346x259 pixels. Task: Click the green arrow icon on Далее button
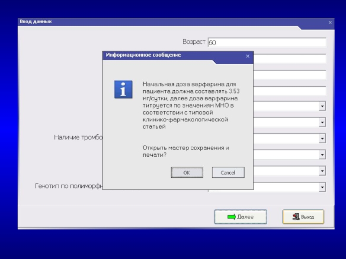pyautogui.click(x=231, y=217)
